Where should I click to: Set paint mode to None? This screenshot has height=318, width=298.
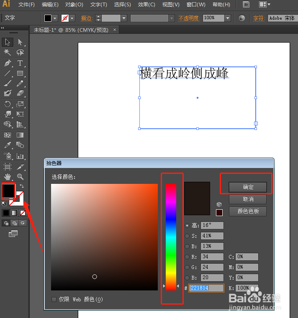pos(23,213)
